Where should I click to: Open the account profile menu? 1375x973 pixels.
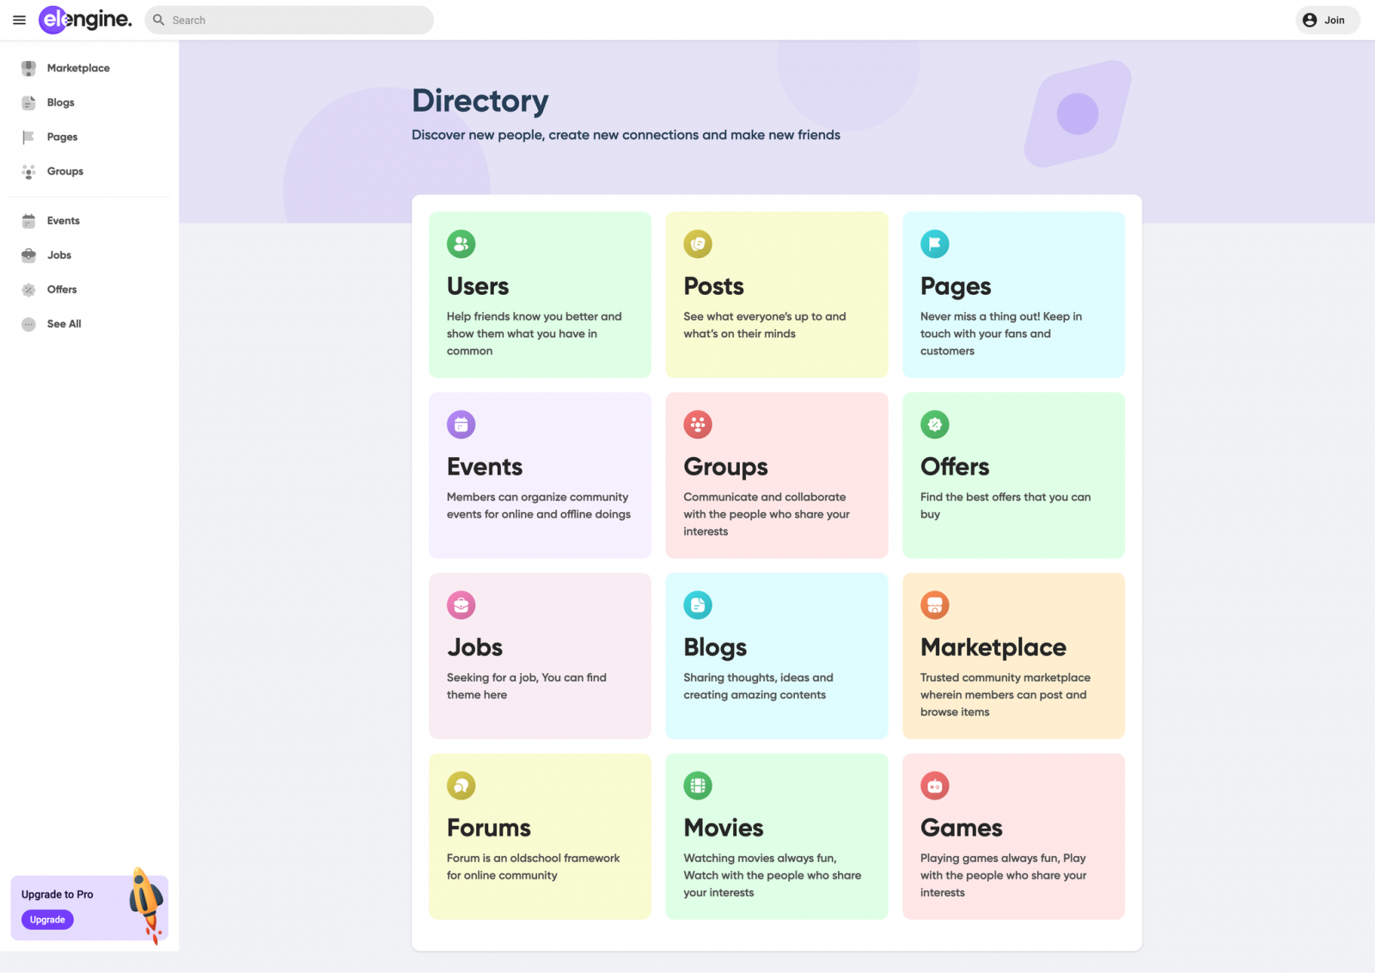(x=1308, y=20)
